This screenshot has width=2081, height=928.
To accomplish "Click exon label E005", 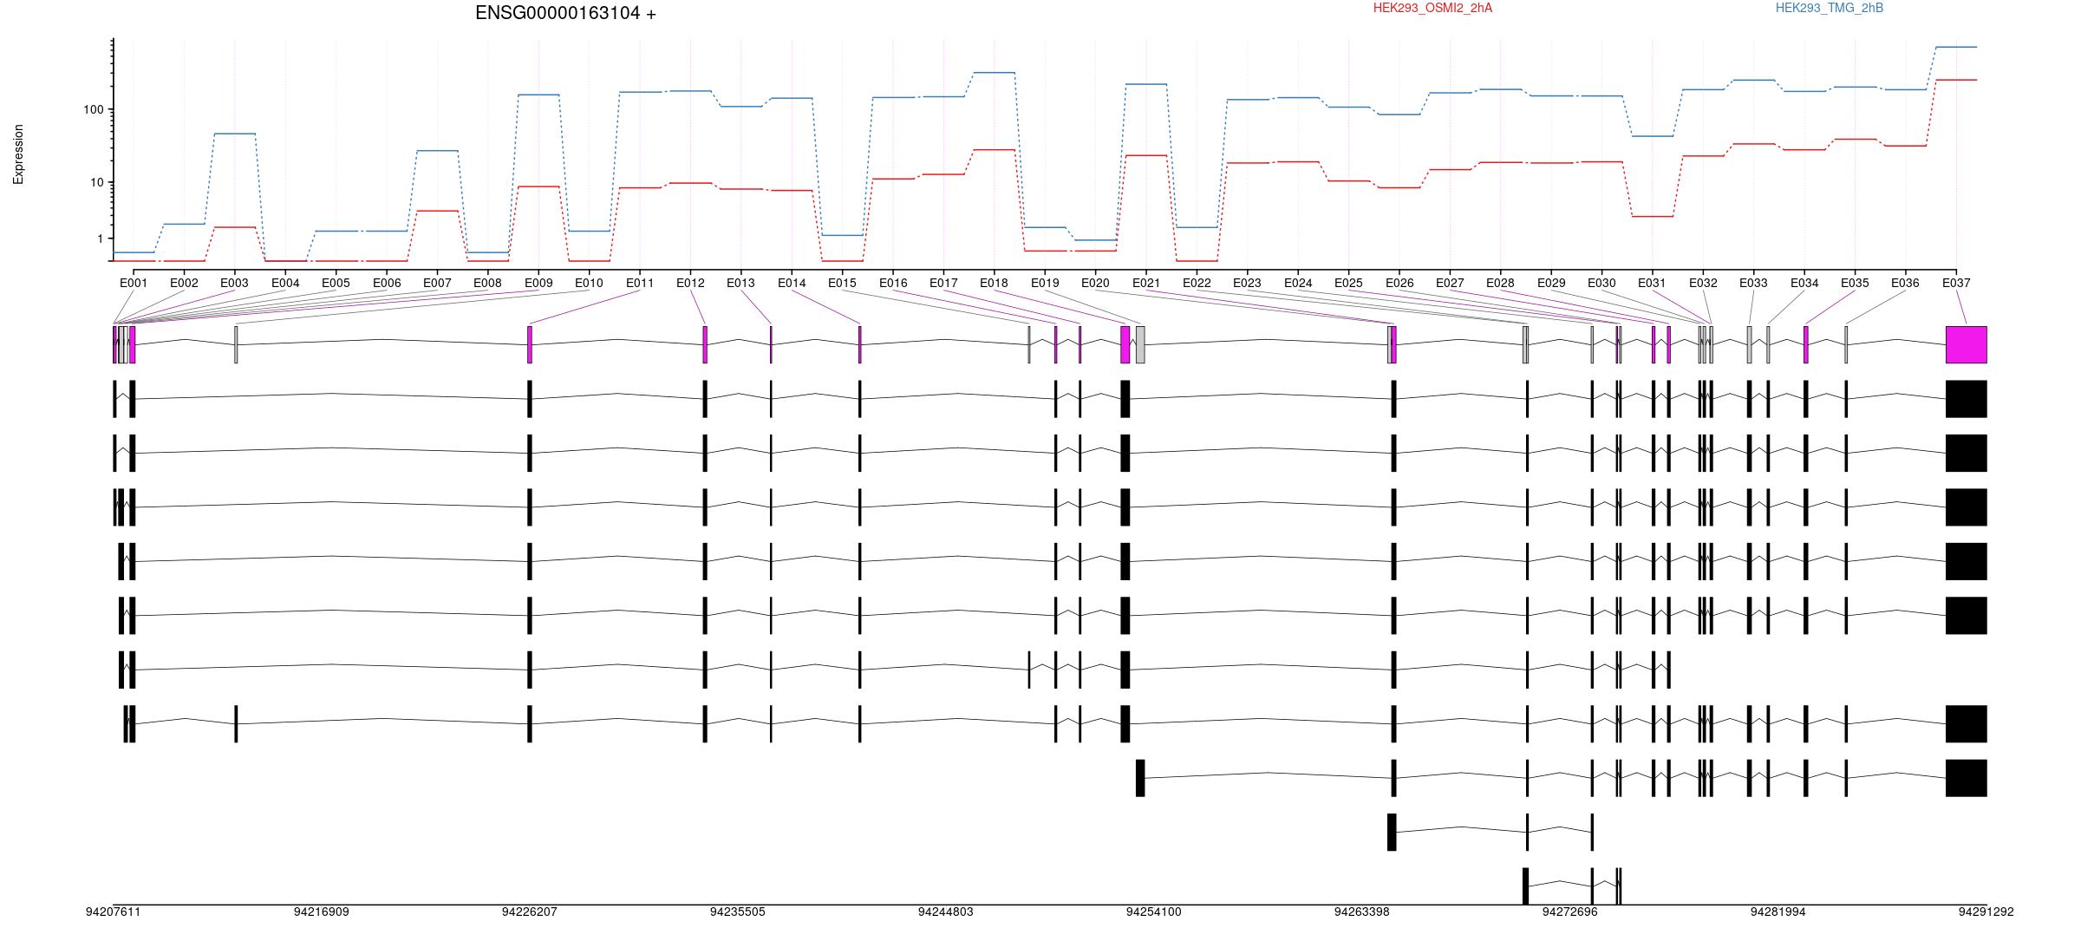I will 336,283.
